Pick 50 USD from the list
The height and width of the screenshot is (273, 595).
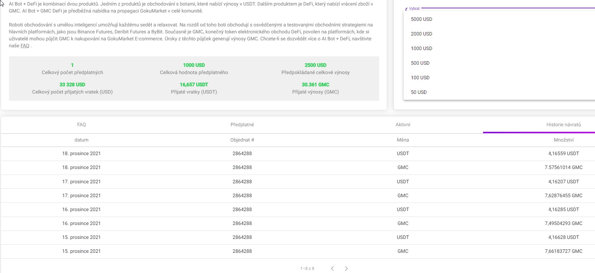[419, 92]
